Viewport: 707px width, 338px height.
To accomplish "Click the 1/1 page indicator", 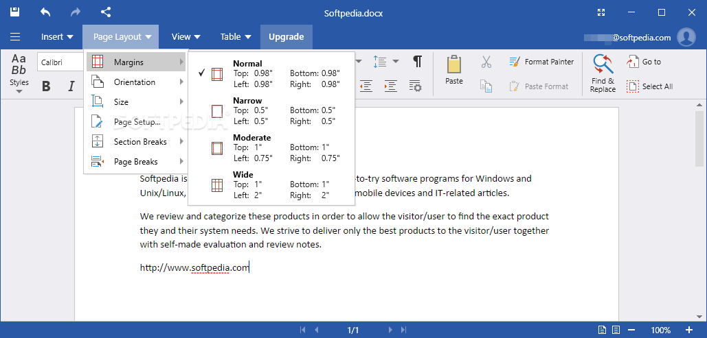I will pos(353,330).
